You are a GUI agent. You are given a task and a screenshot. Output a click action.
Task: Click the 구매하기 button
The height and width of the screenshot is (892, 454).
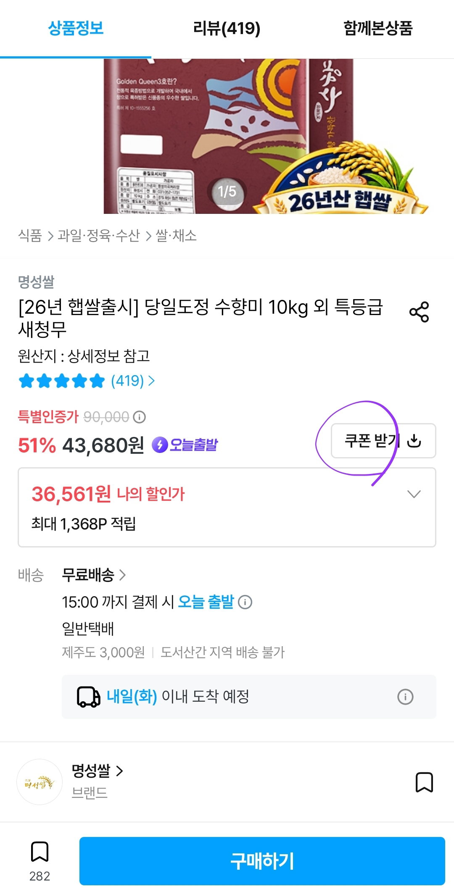pos(262,861)
